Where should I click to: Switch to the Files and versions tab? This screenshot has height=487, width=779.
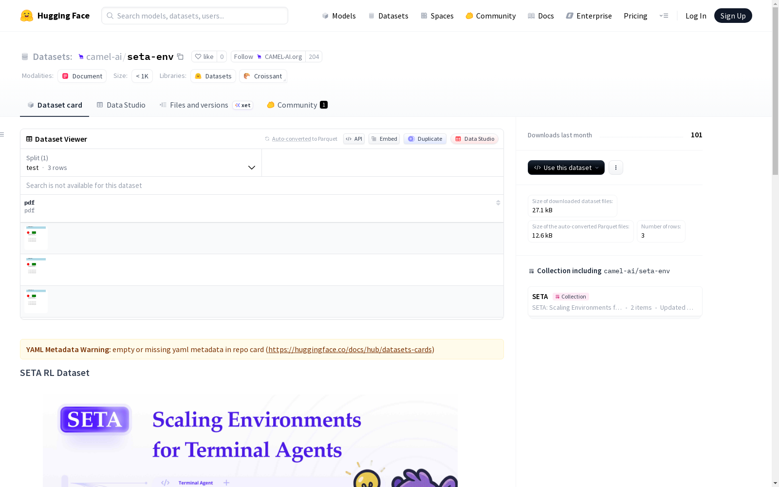pyautogui.click(x=206, y=105)
